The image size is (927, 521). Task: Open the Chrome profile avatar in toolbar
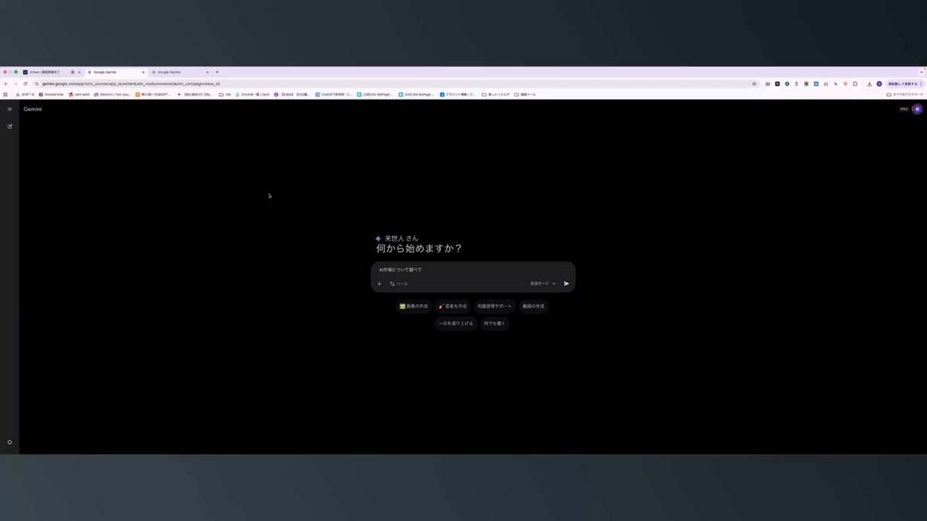point(879,83)
